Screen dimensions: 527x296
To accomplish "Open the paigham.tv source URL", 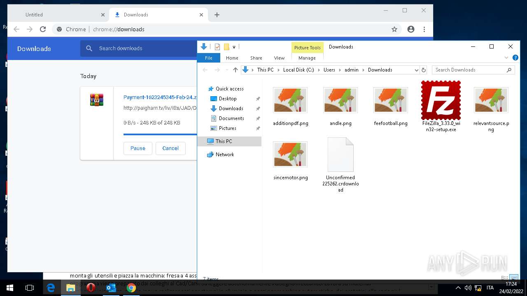I will click(x=160, y=108).
